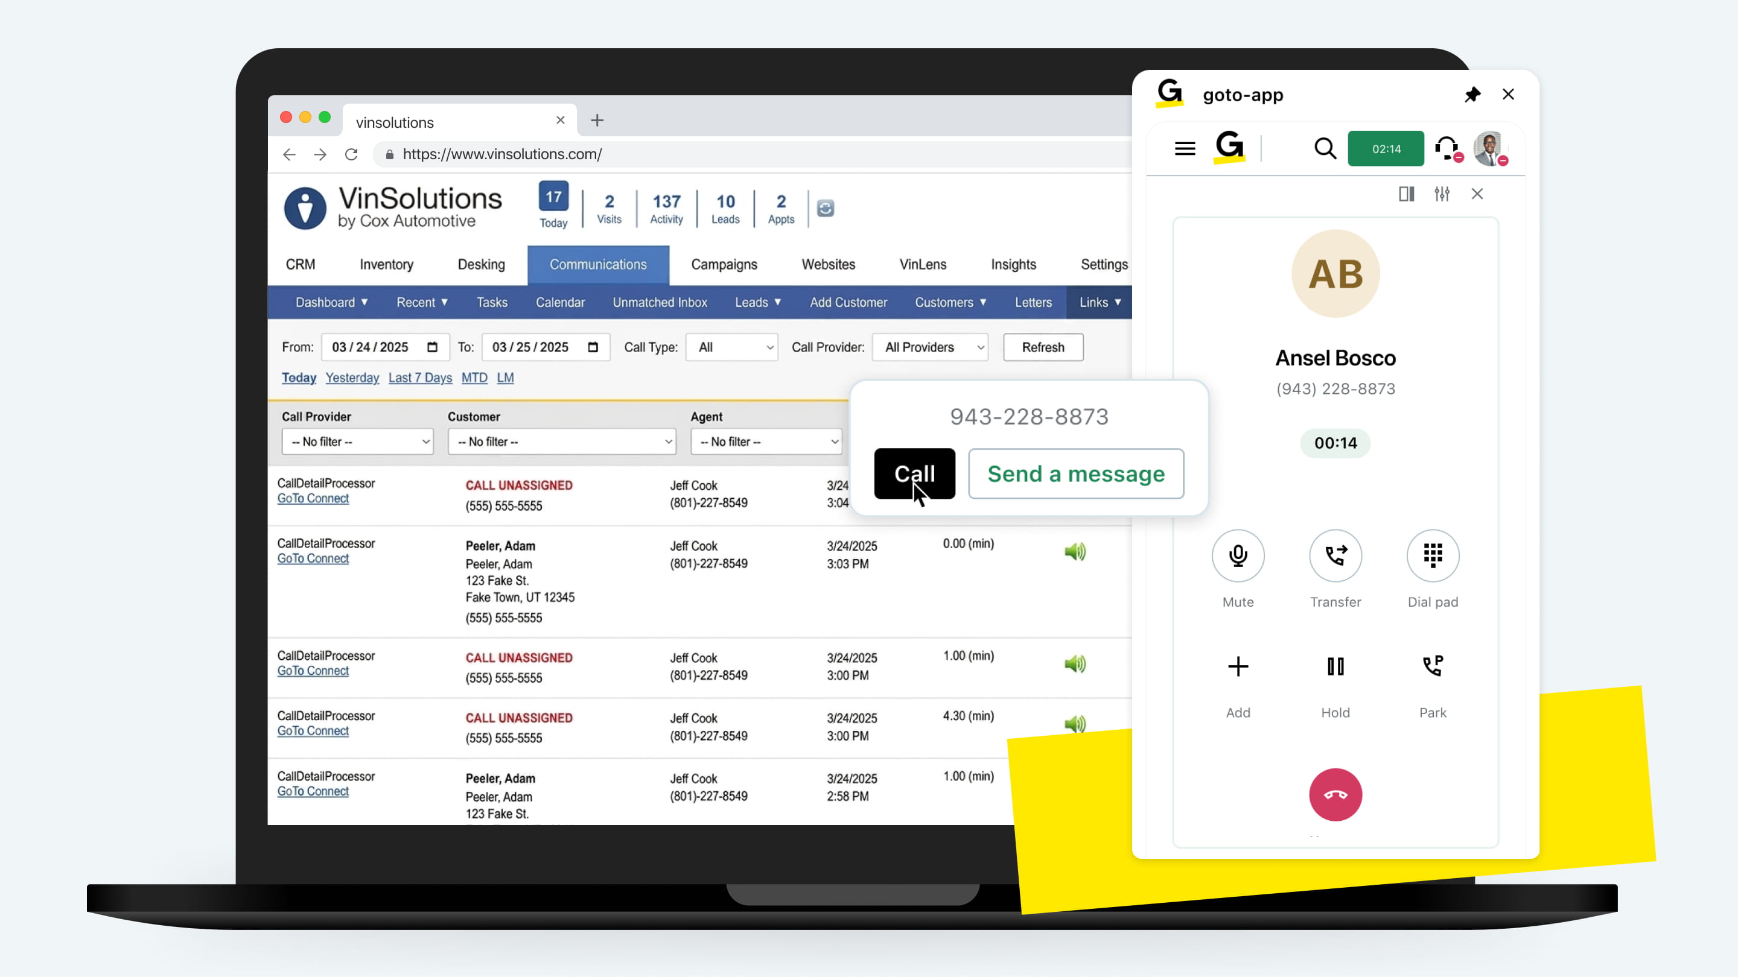Click the Yesterday date link

(x=352, y=378)
